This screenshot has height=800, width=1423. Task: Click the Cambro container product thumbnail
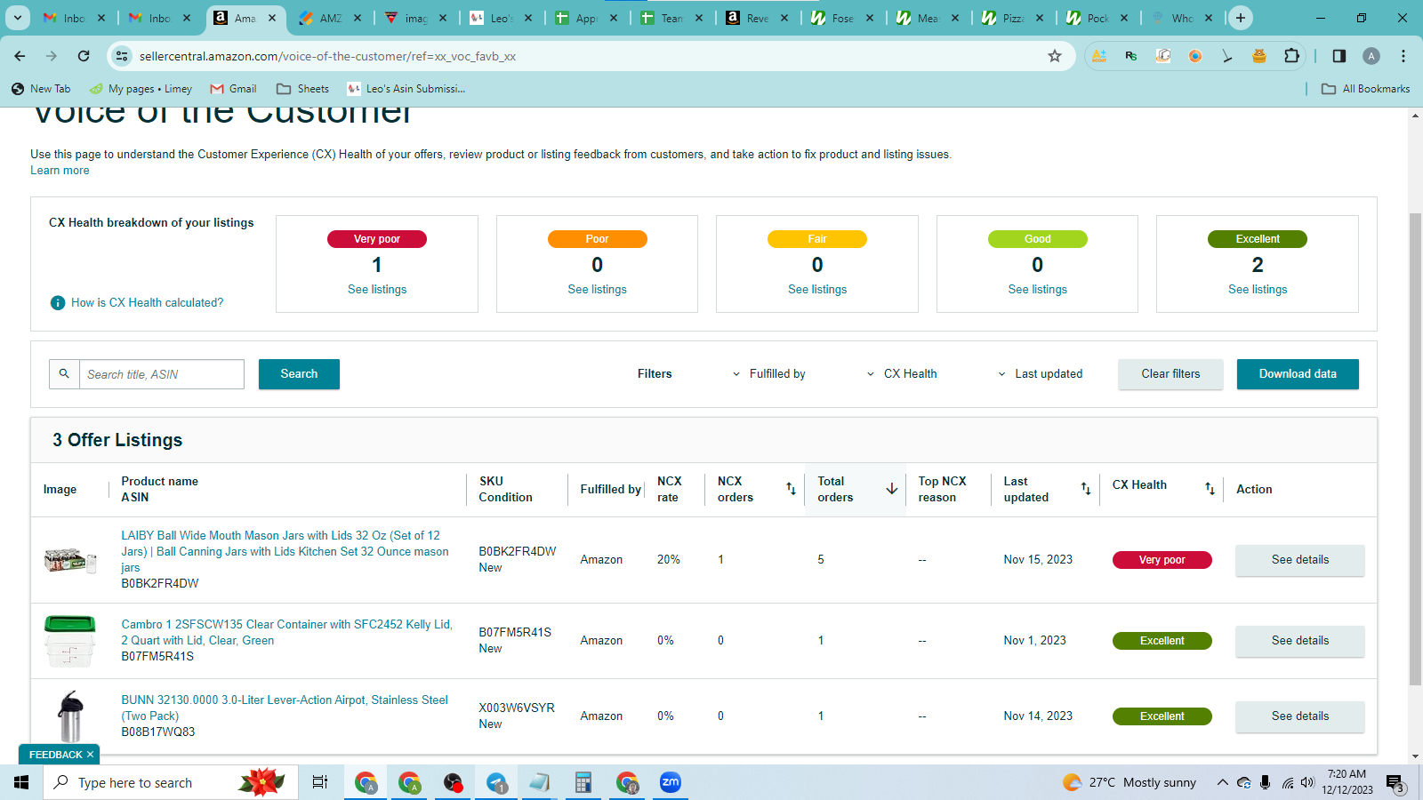69,641
